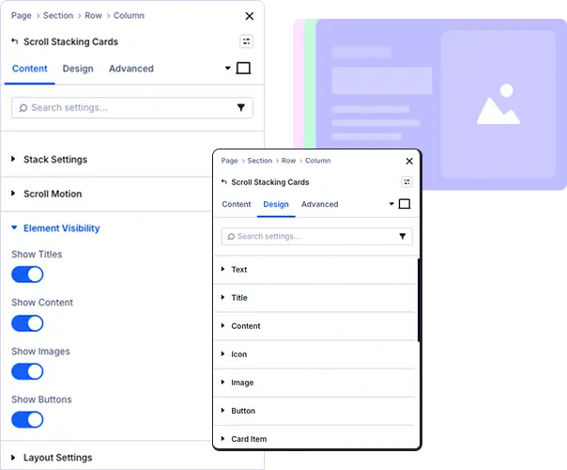This screenshot has height=470, width=567.
Task: Disable the Show Titles toggle
Action: pos(27,274)
